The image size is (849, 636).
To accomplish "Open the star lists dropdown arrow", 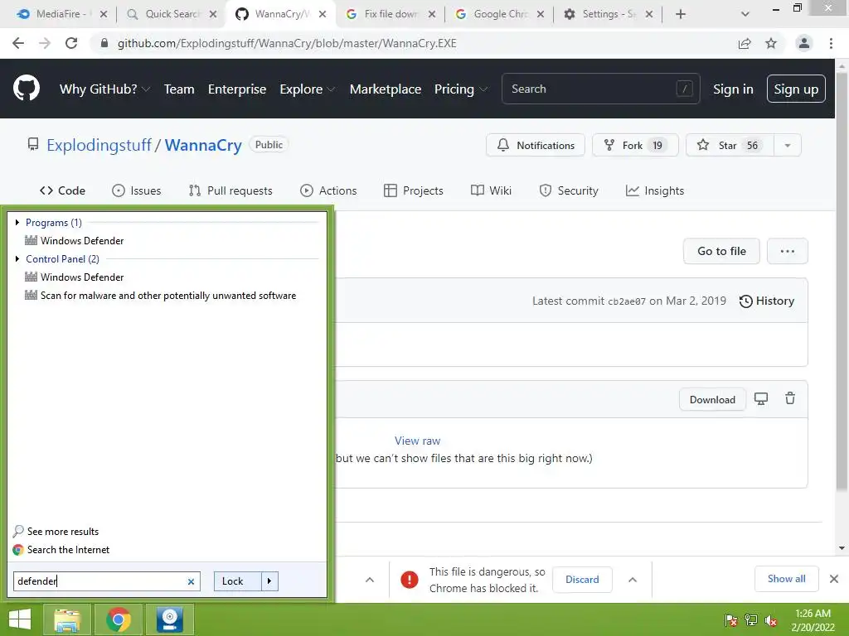I will pyautogui.click(x=788, y=145).
